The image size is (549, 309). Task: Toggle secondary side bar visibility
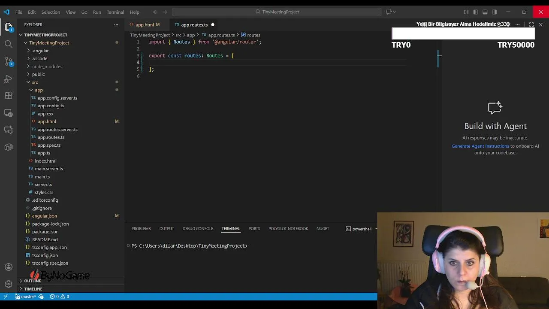coord(495,12)
